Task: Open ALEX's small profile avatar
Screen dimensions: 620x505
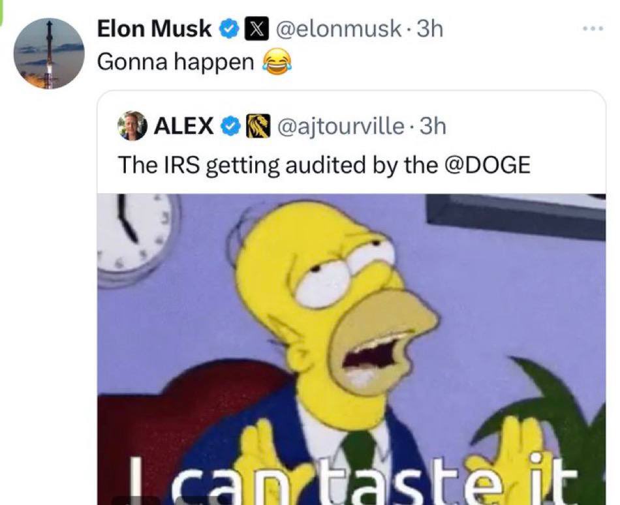Action: [132, 125]
